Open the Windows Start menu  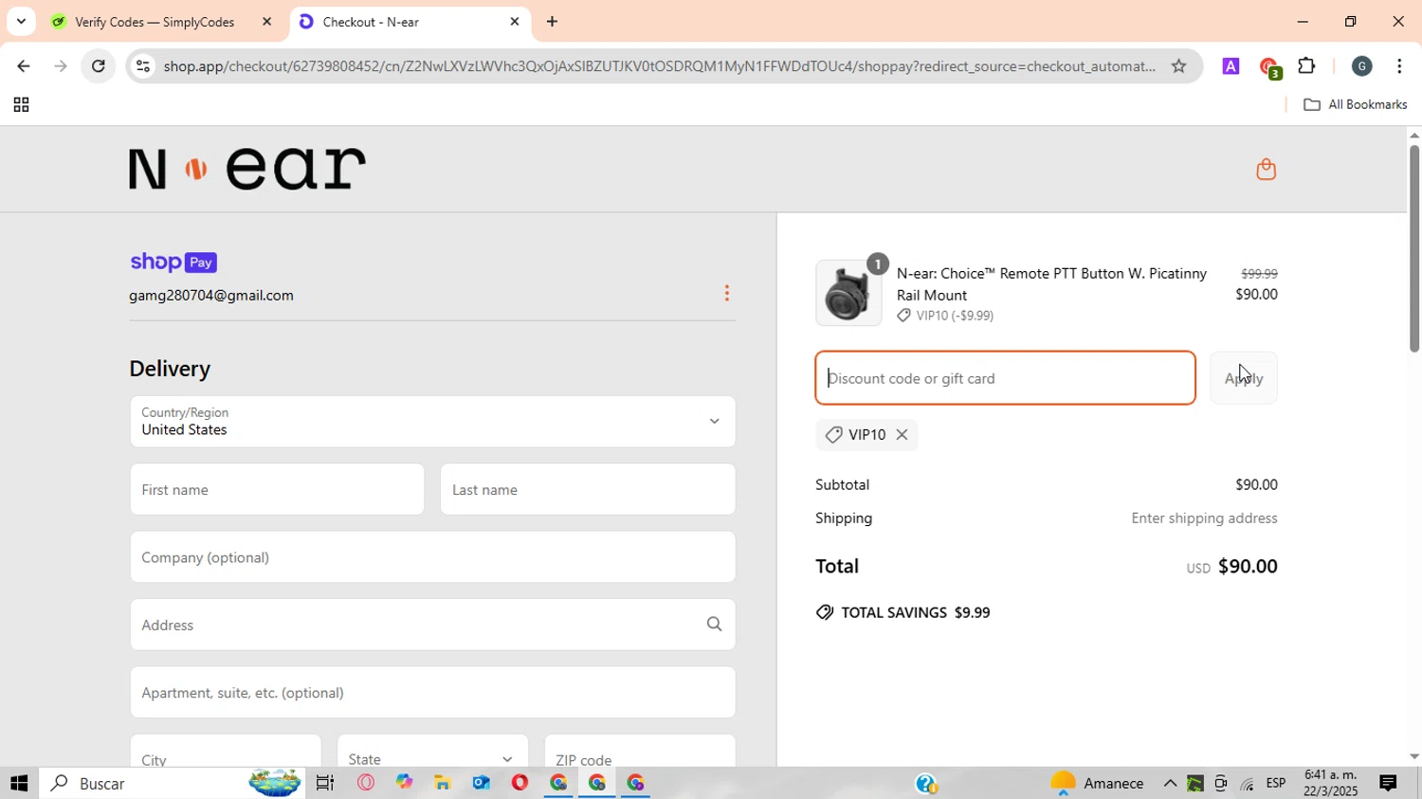coord(19,784)
